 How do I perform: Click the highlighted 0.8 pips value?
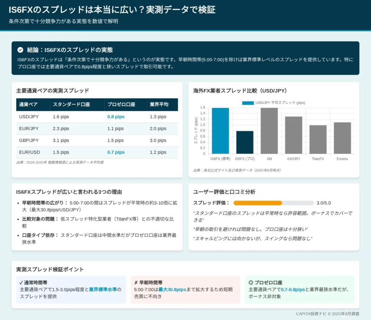click(116, 117)
